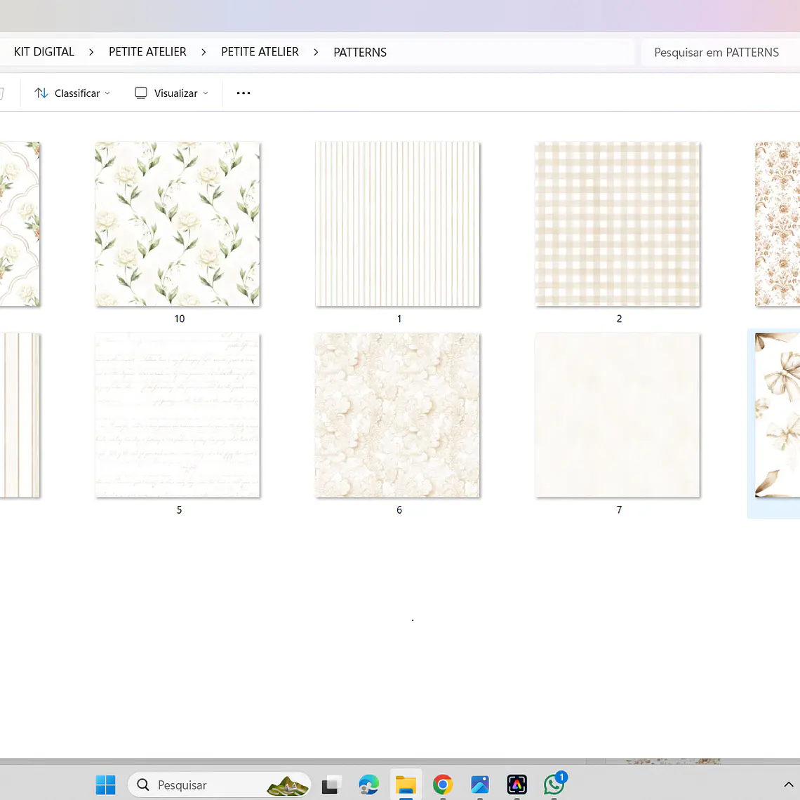The image size is (800, 800).
Task: Expand the hidden icons arrow in system tray
Action: tap(789, 785)
